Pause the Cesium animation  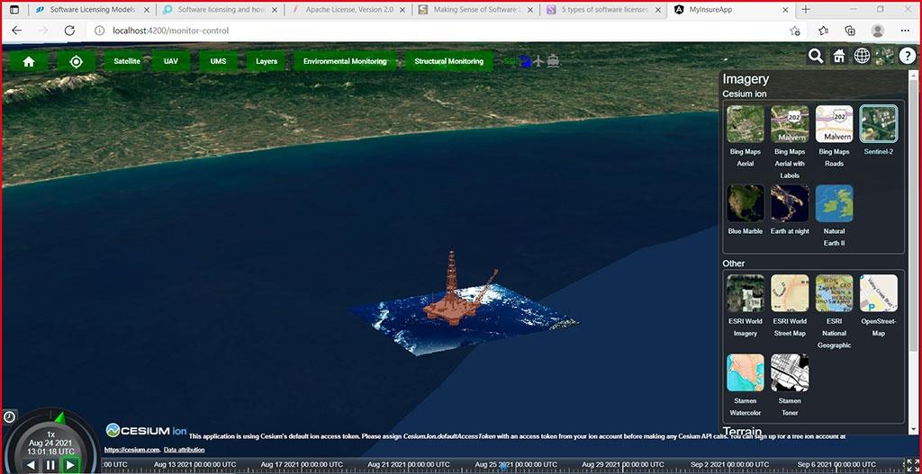coord(50,465)
